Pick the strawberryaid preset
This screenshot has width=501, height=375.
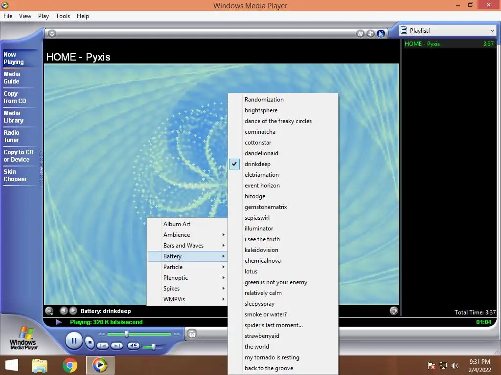283,336
